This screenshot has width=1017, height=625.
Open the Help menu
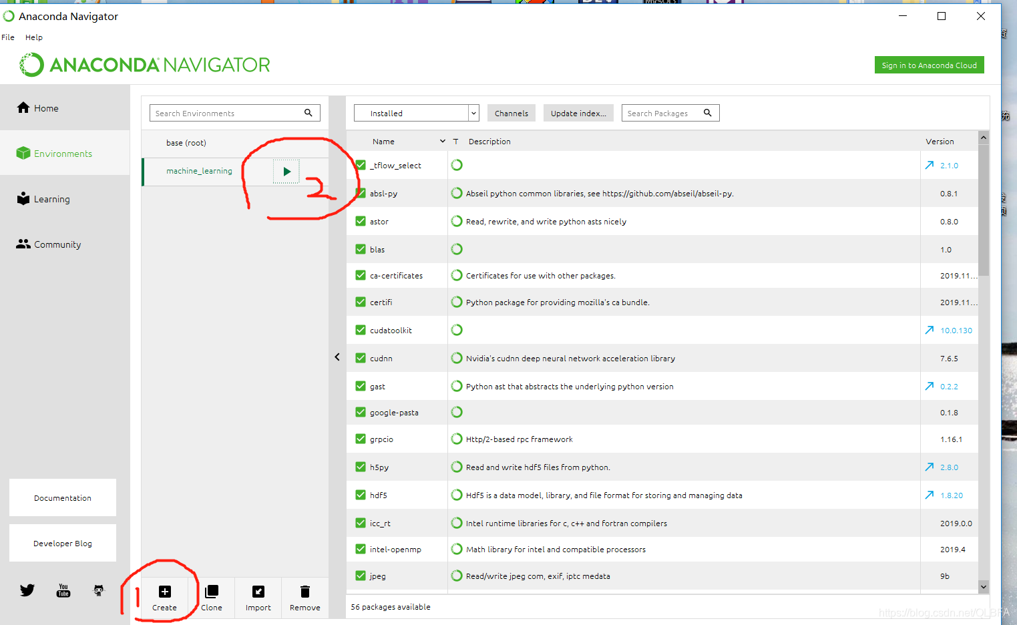pyautogui.click(x=34, y=37)
